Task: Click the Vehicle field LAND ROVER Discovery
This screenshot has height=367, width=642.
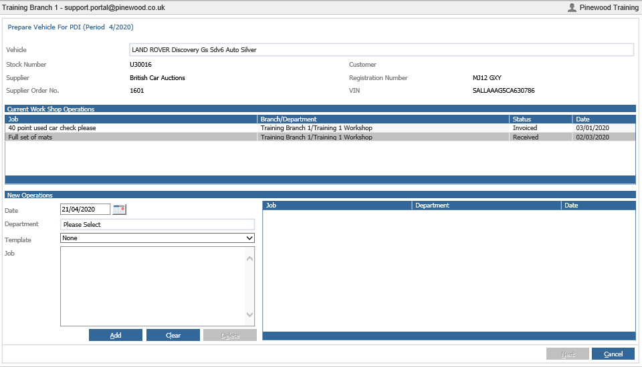Action: [x=382, y=50]
